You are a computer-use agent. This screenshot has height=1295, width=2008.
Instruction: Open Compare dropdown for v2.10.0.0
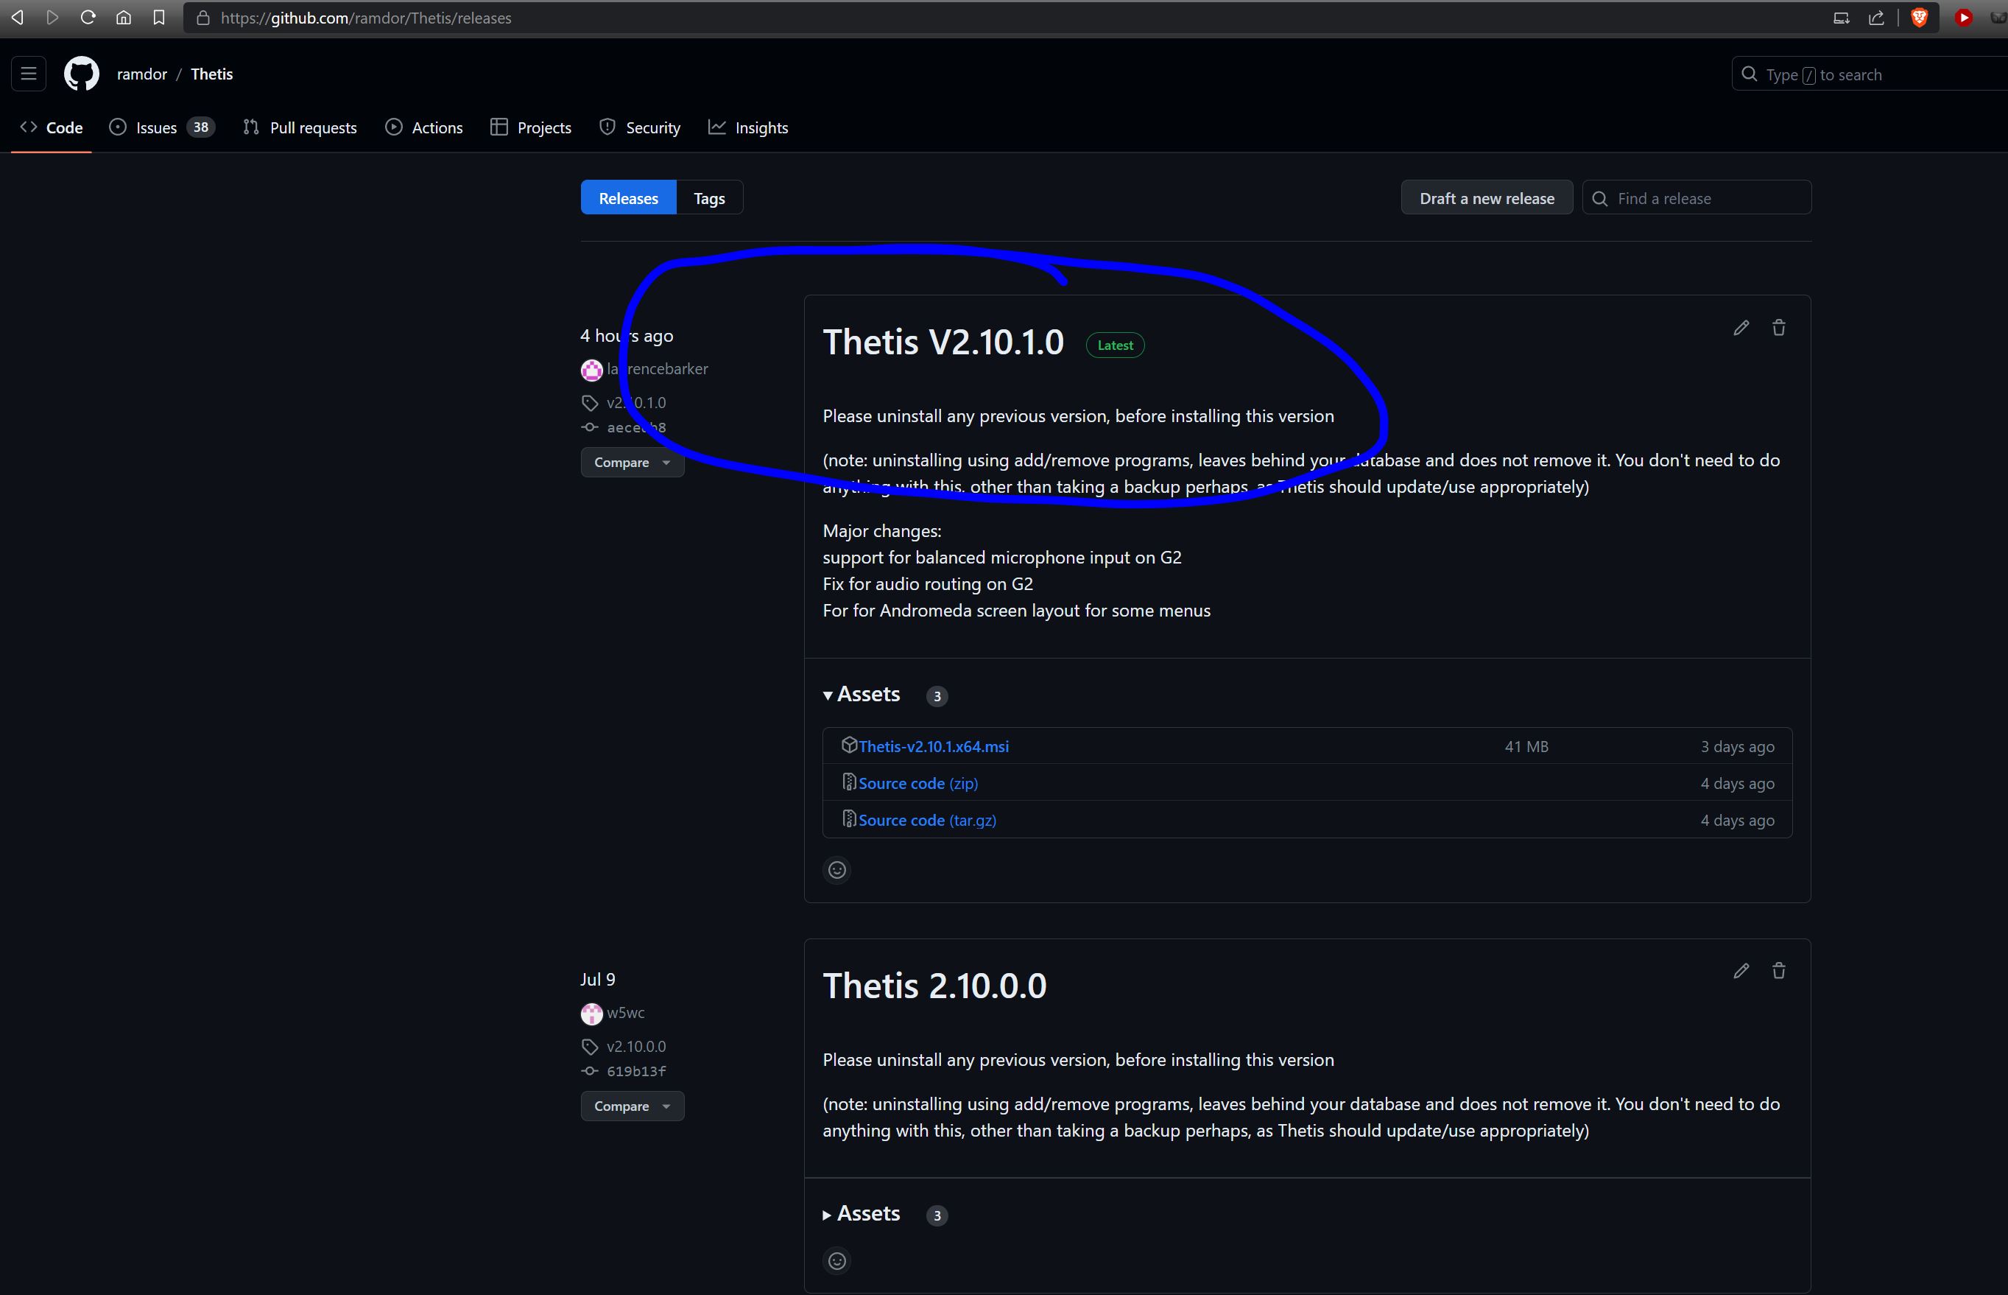click(631, 1106)
